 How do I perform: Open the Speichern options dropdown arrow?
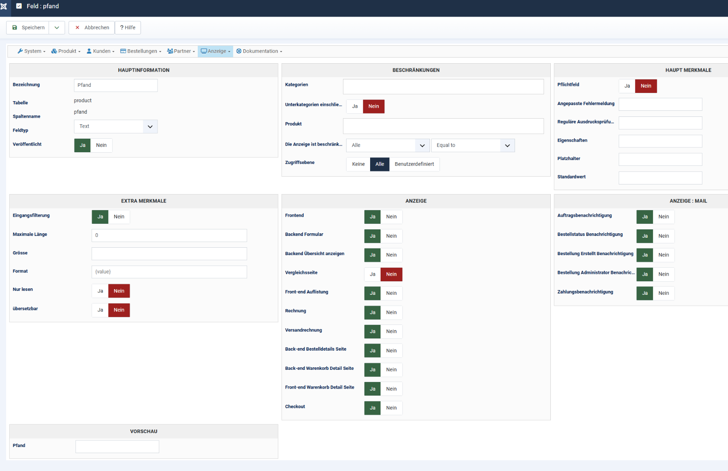57,27
